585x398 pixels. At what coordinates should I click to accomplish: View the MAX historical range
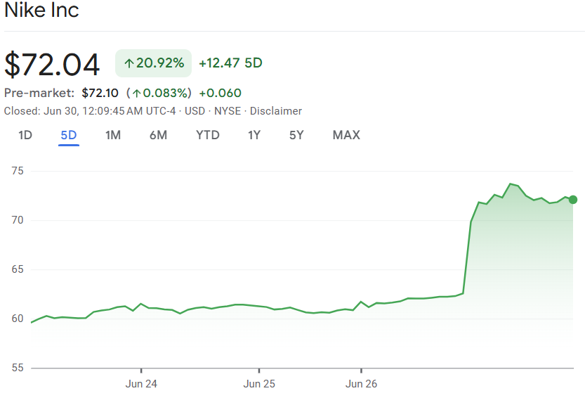(346, 135)
